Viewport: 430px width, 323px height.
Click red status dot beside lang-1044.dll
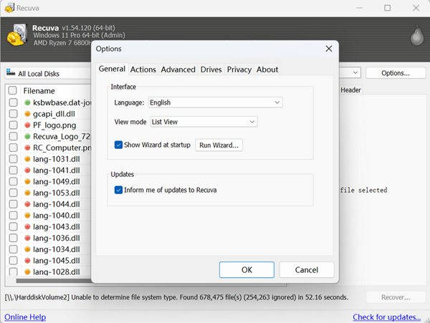pyautogui.click(x=27, y=204)
